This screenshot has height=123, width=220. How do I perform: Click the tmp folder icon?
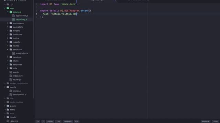pos(8,113)
